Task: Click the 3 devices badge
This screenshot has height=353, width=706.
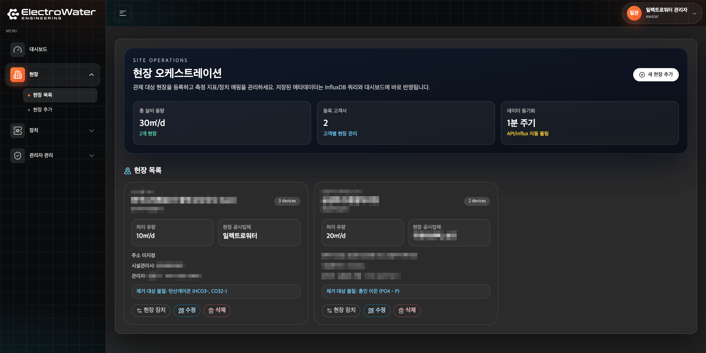Action: (287, 201)
